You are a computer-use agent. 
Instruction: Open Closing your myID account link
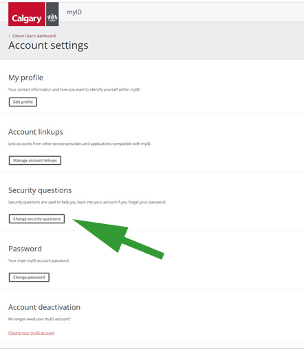pos(32,333)
